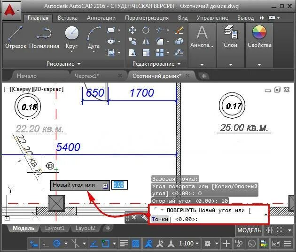Open the Круг tool dropdown arrow
Screen dimensions: 296x252
[71, 51]
